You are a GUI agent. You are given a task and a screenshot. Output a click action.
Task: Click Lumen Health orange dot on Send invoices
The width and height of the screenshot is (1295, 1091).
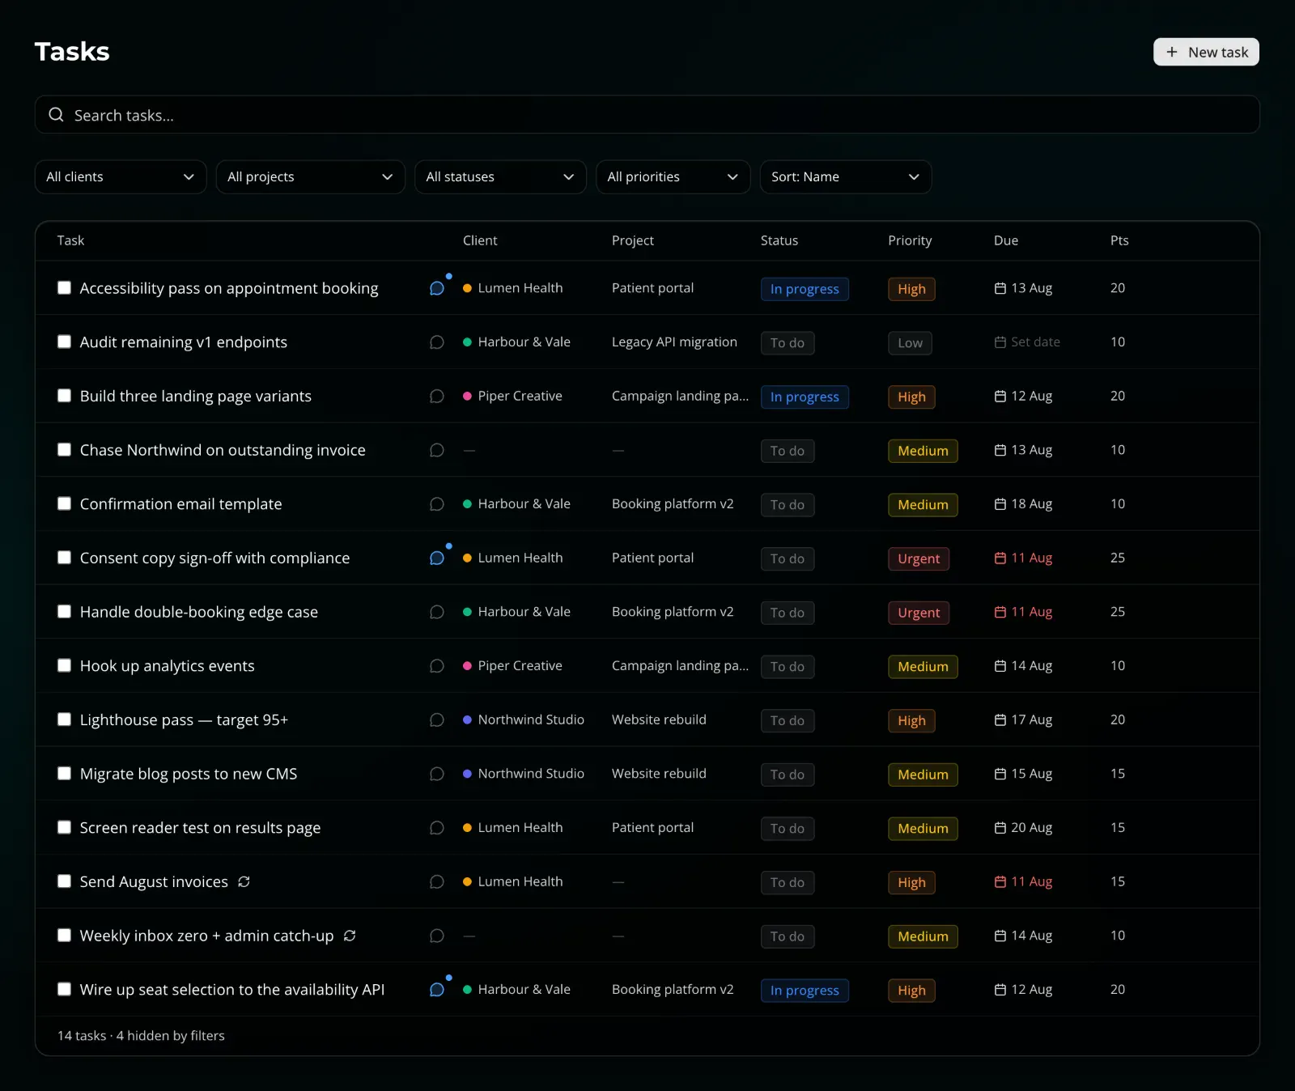(467, 881)
